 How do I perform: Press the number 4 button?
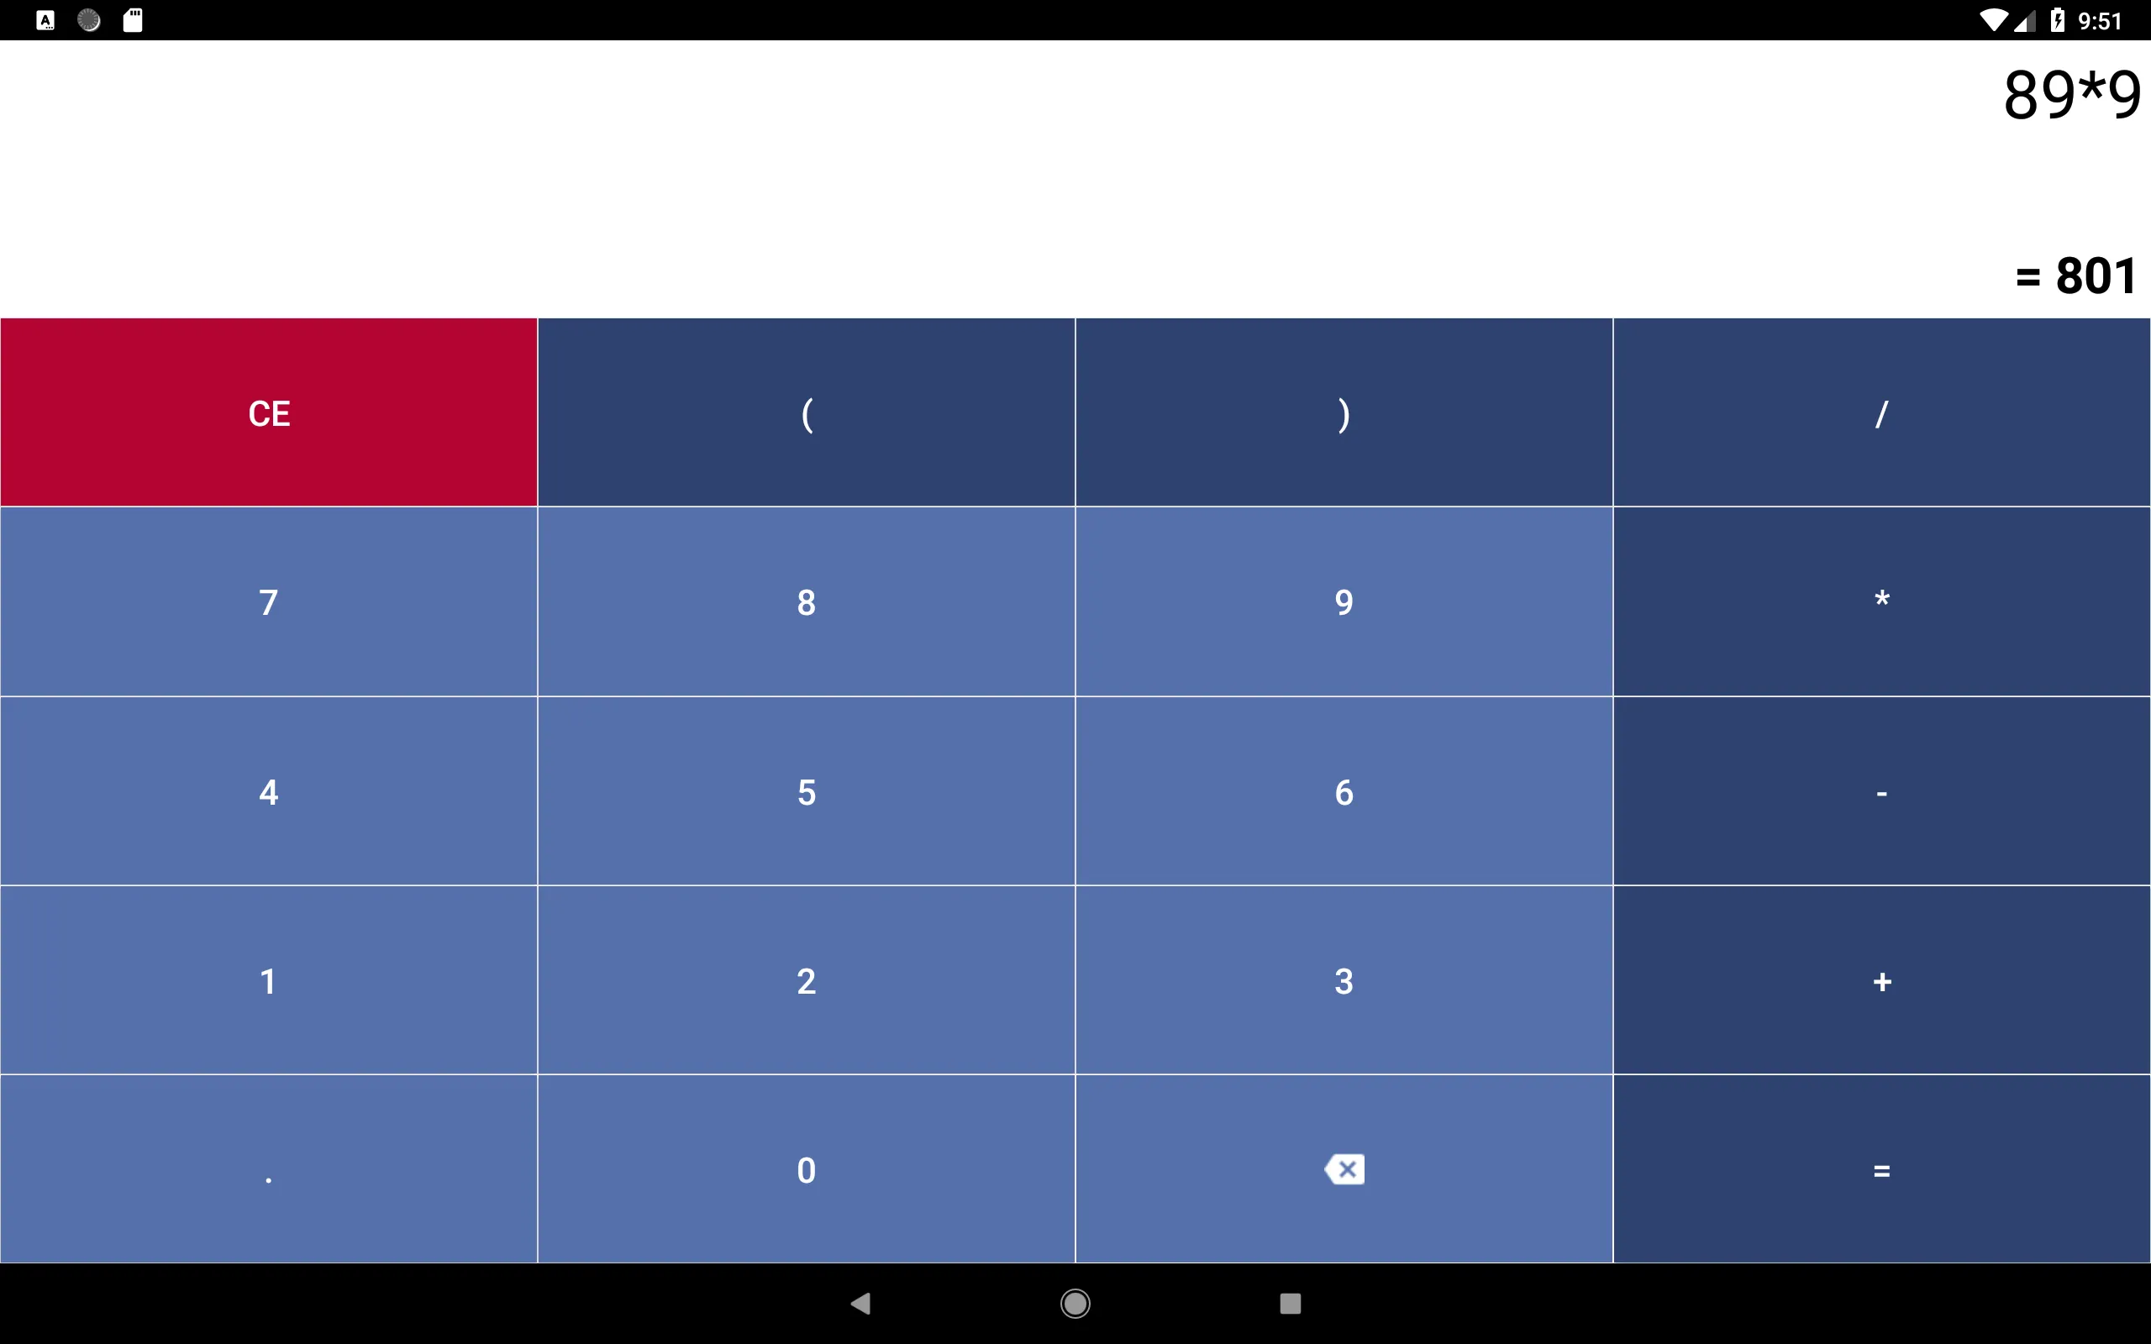(x=270, y=791)
